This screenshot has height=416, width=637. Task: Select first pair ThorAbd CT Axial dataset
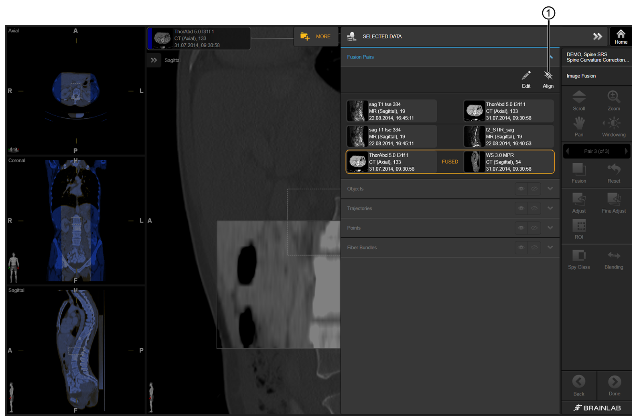pyautogui.click(x=509, y=111)
